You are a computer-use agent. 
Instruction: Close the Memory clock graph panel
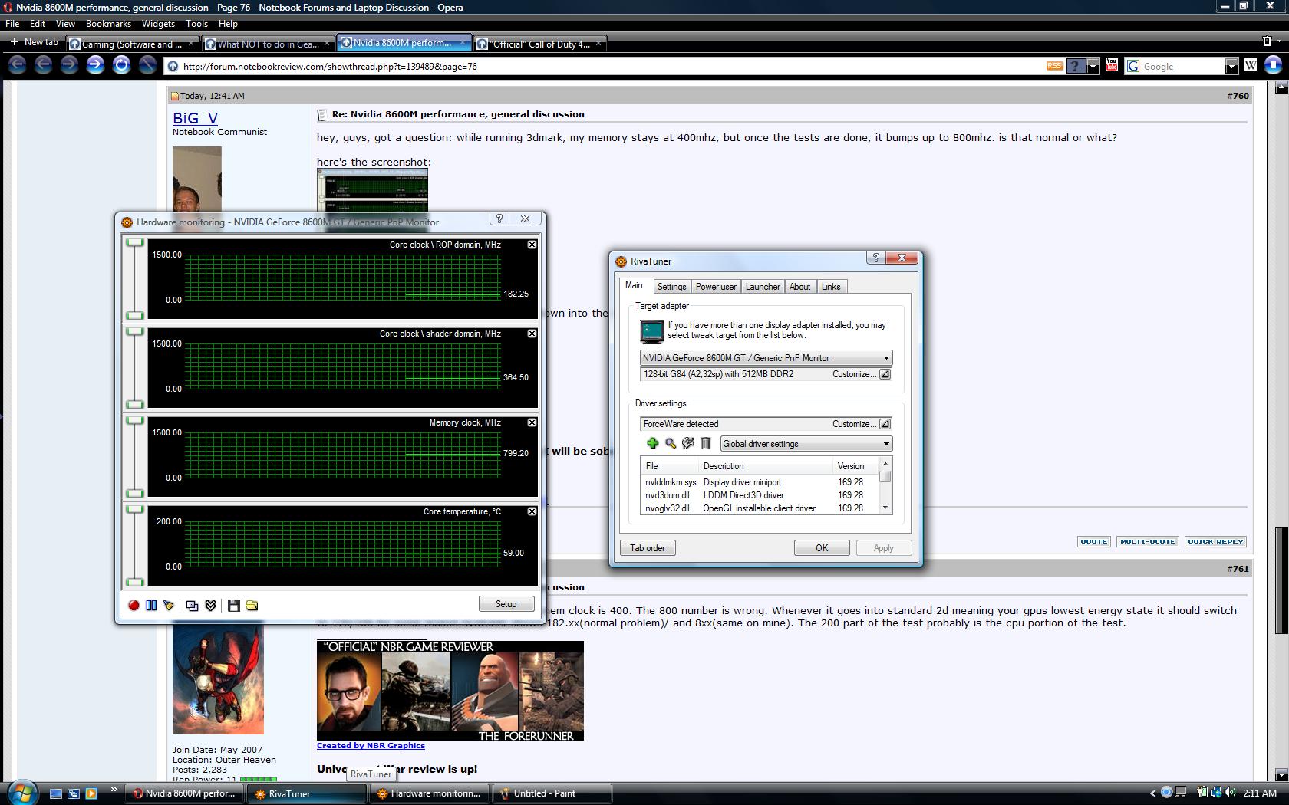(x=532, y=422)
